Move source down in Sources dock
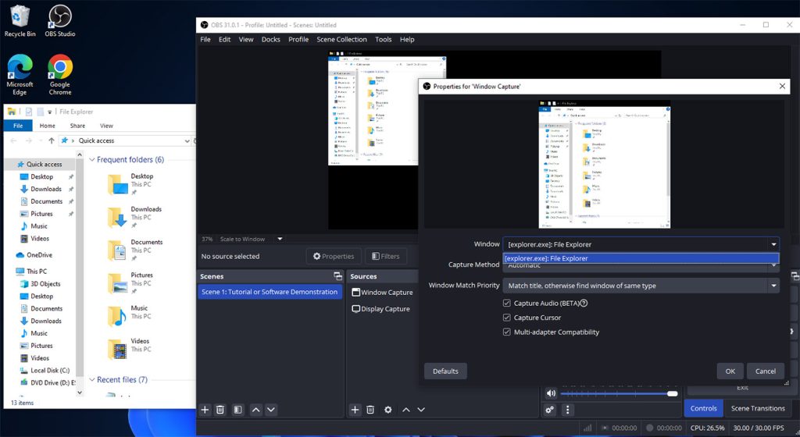Screen dimensions: 800x437 (x=421, y=410)
